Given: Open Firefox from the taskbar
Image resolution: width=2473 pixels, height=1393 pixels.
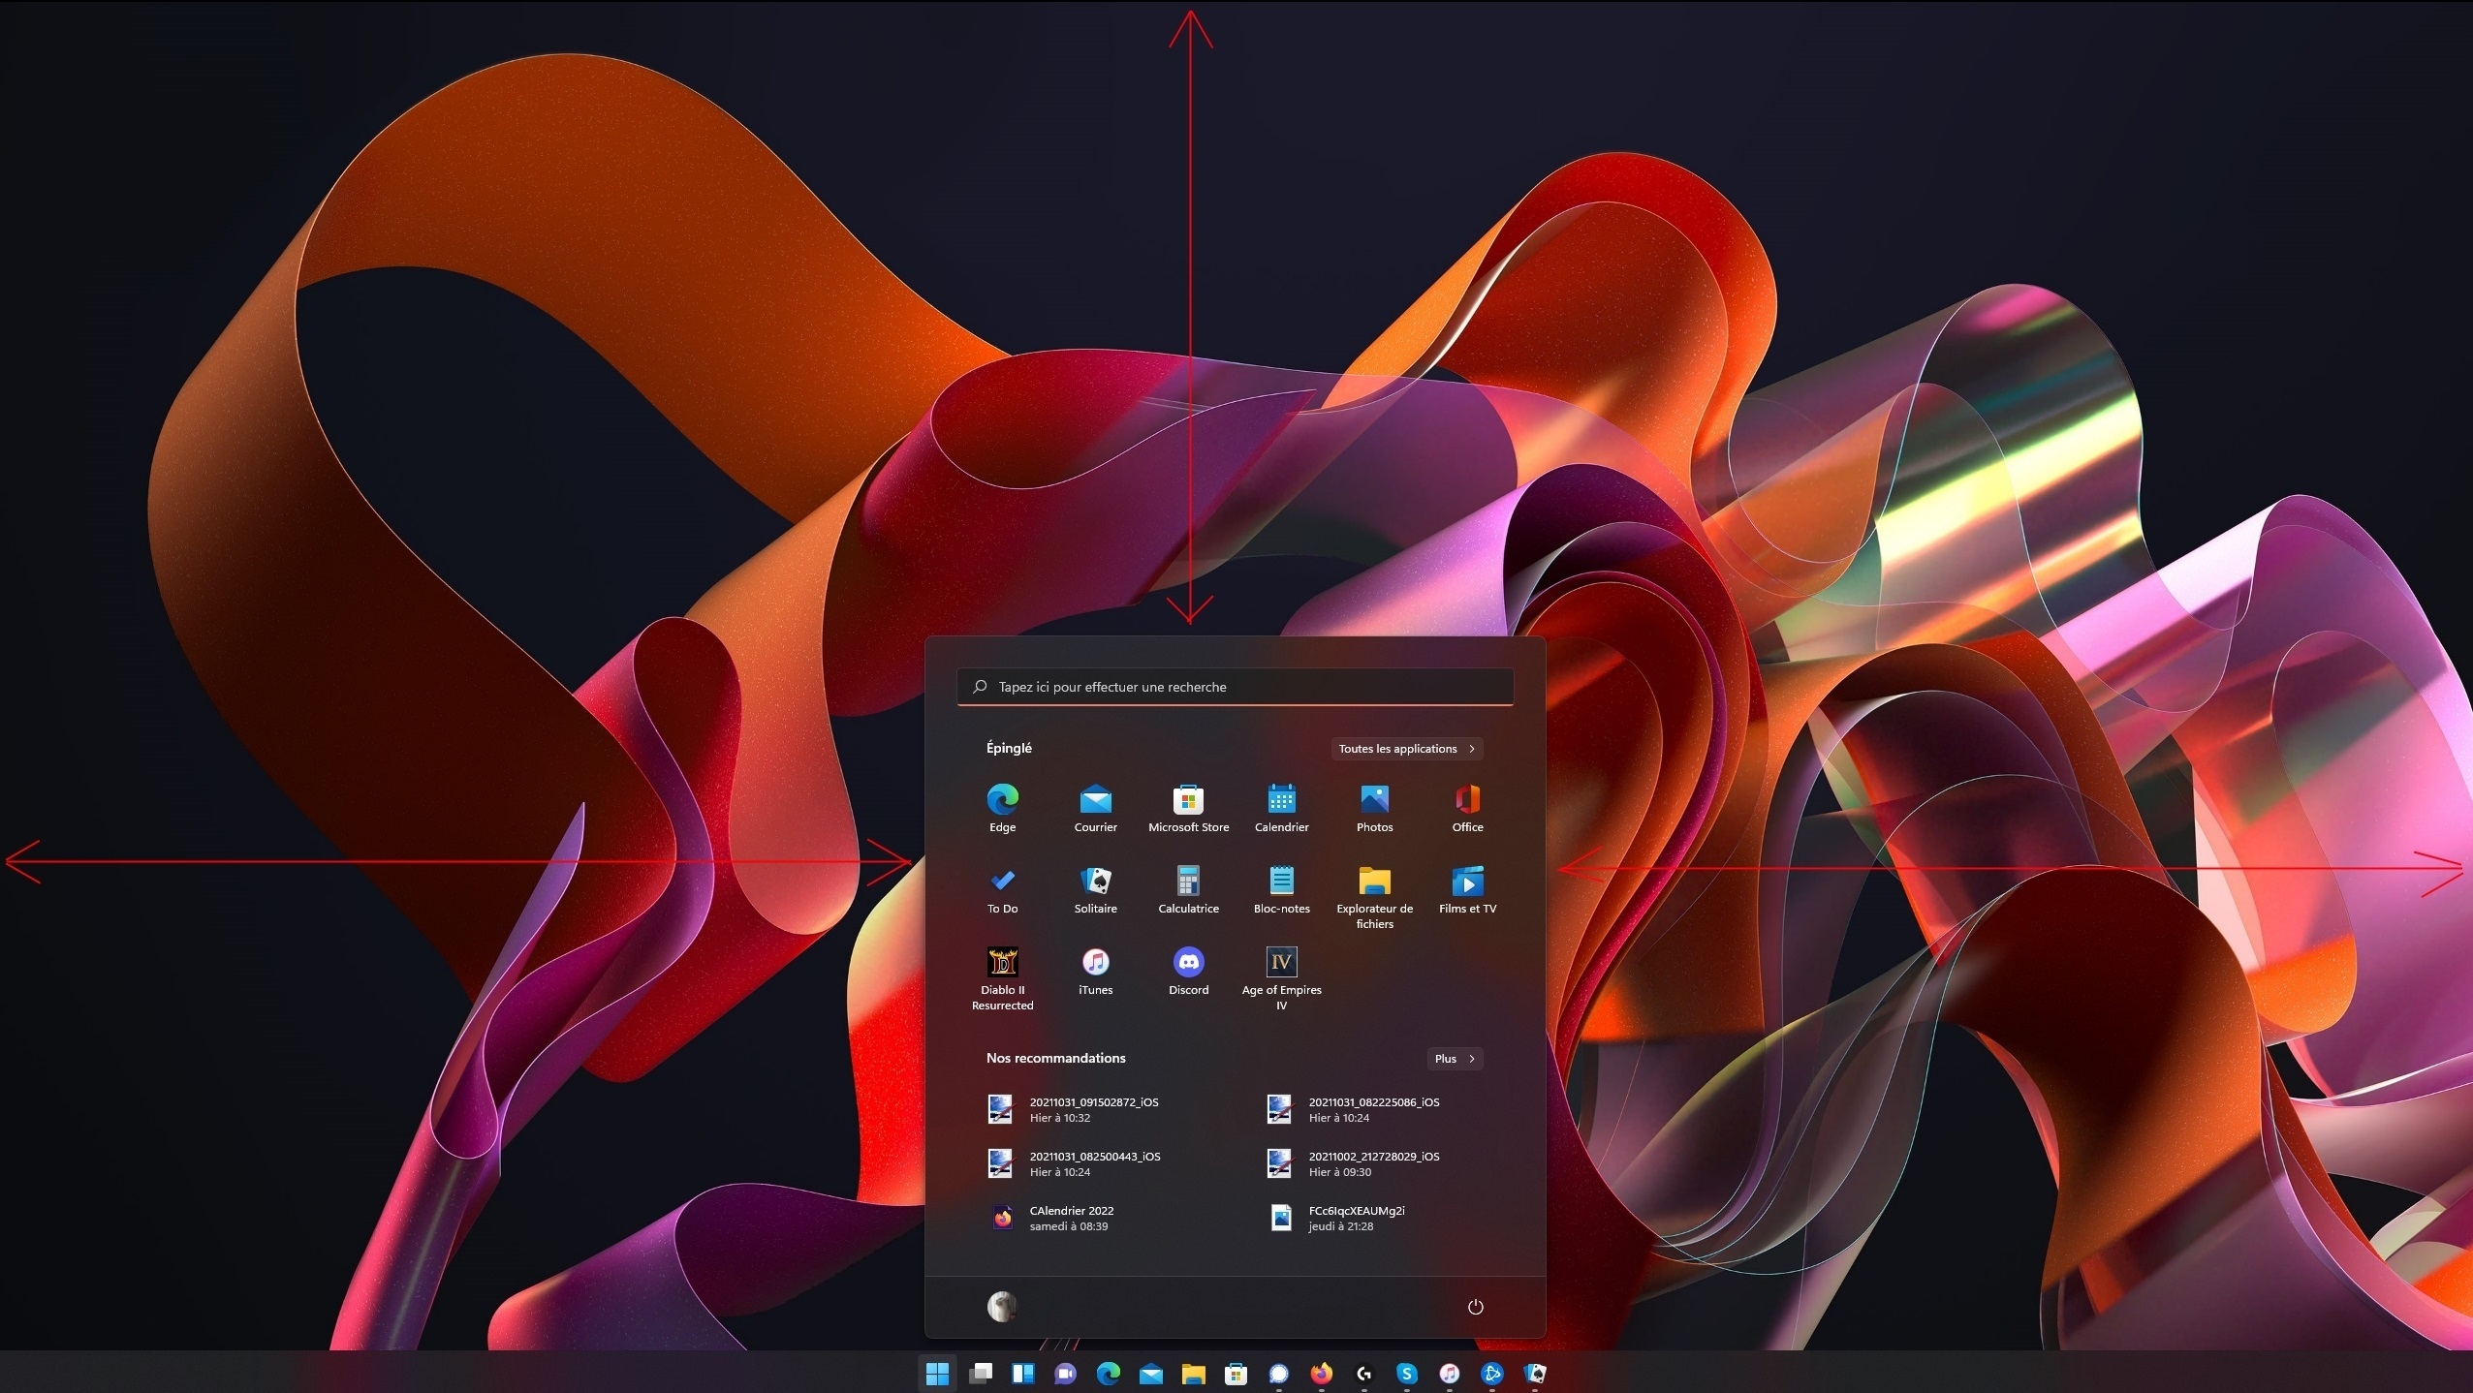Looking at the screenshot, I should pyautogui.click(x=1322, y=1374).
